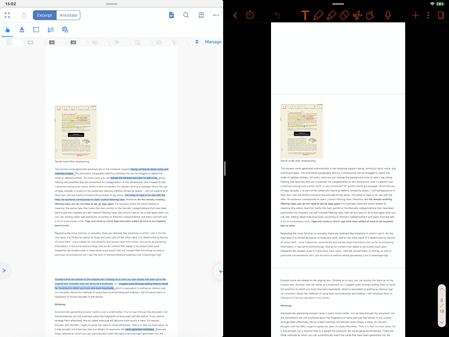The image size is (449, 337).
Task: Open the bookmarks icon in MarginNote
Action: [202, 16]
